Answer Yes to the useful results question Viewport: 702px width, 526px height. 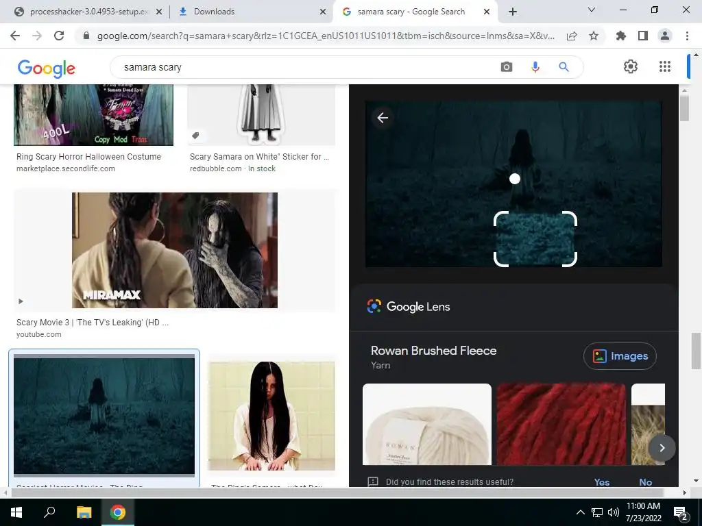pyautogui.click(x=601, y=481)
